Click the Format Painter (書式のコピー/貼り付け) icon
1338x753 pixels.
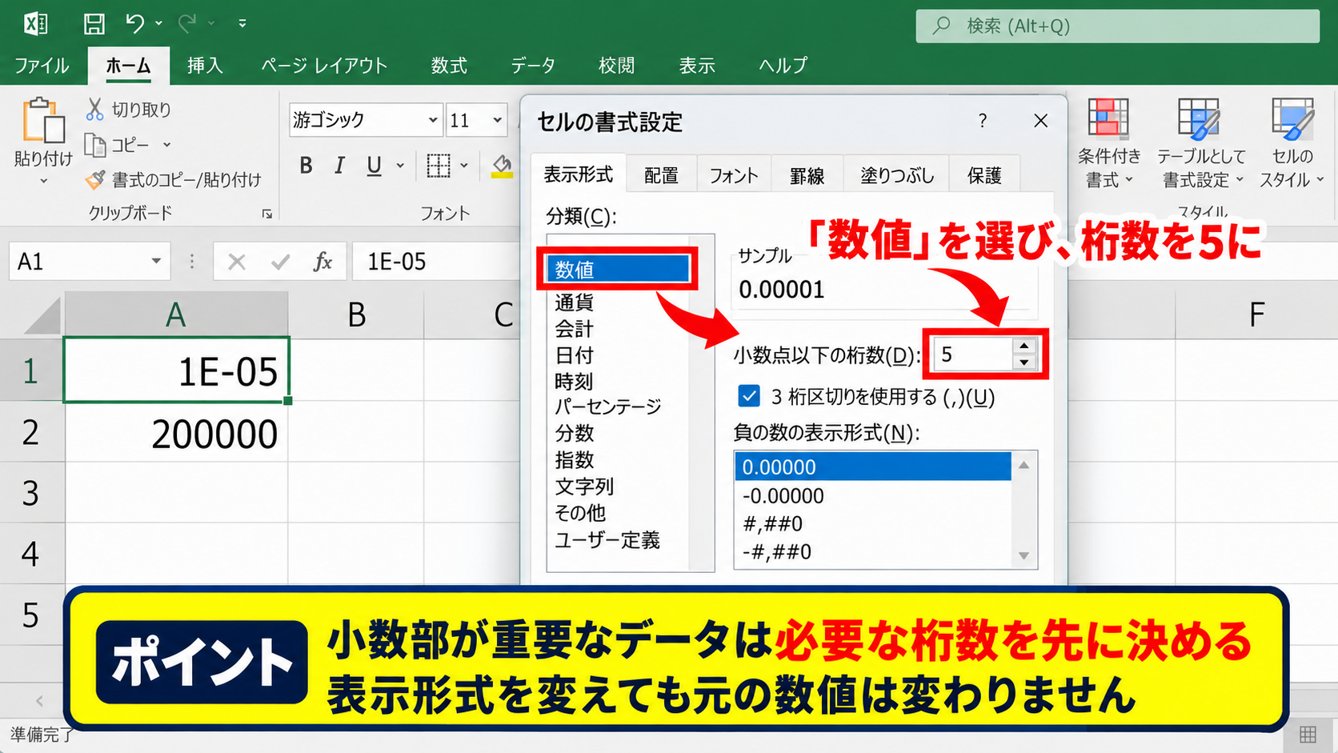click(94, 180)
